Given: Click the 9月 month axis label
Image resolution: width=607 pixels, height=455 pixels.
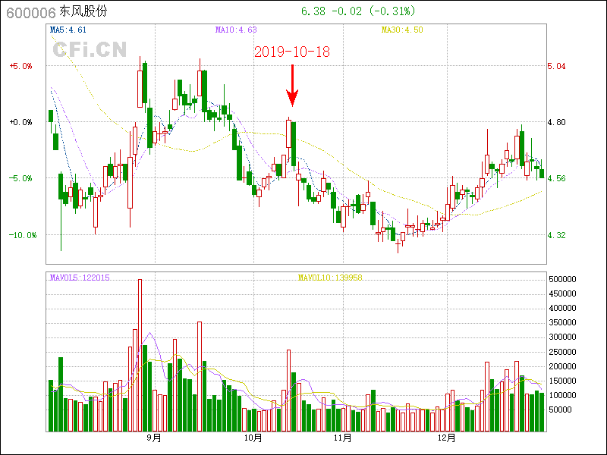Looking at the screenshot, I should pyautogui.click(x=154, y=438).
